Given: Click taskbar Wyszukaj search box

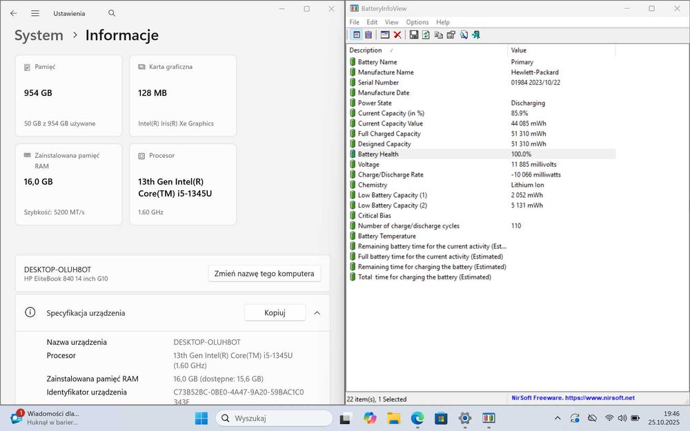Looking at the screenshot, I should click(274, 418).
